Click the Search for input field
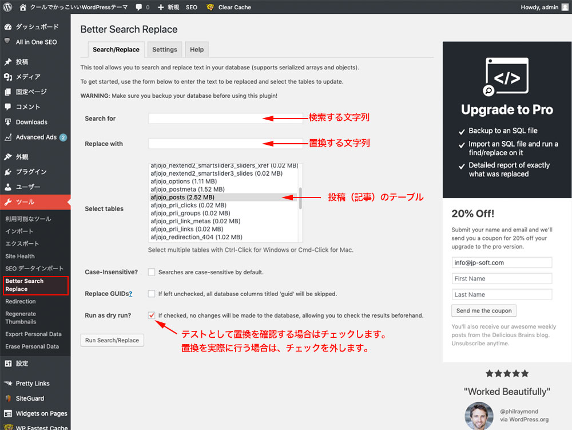 click(x=225, y=119)
